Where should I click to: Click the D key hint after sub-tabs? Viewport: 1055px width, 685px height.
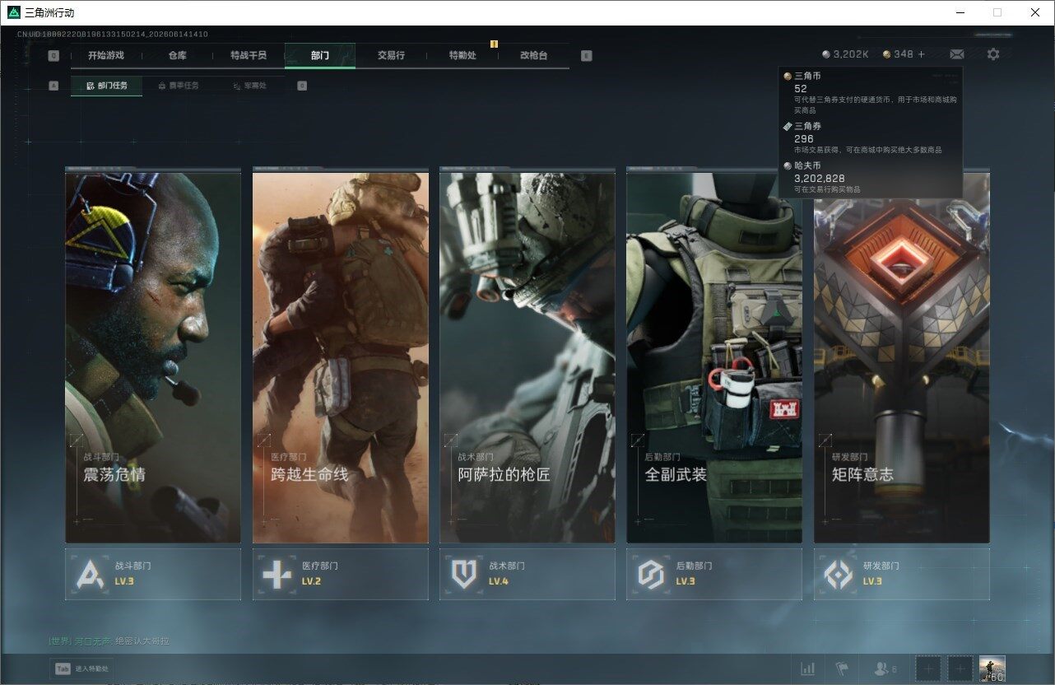tap(302, 86)
